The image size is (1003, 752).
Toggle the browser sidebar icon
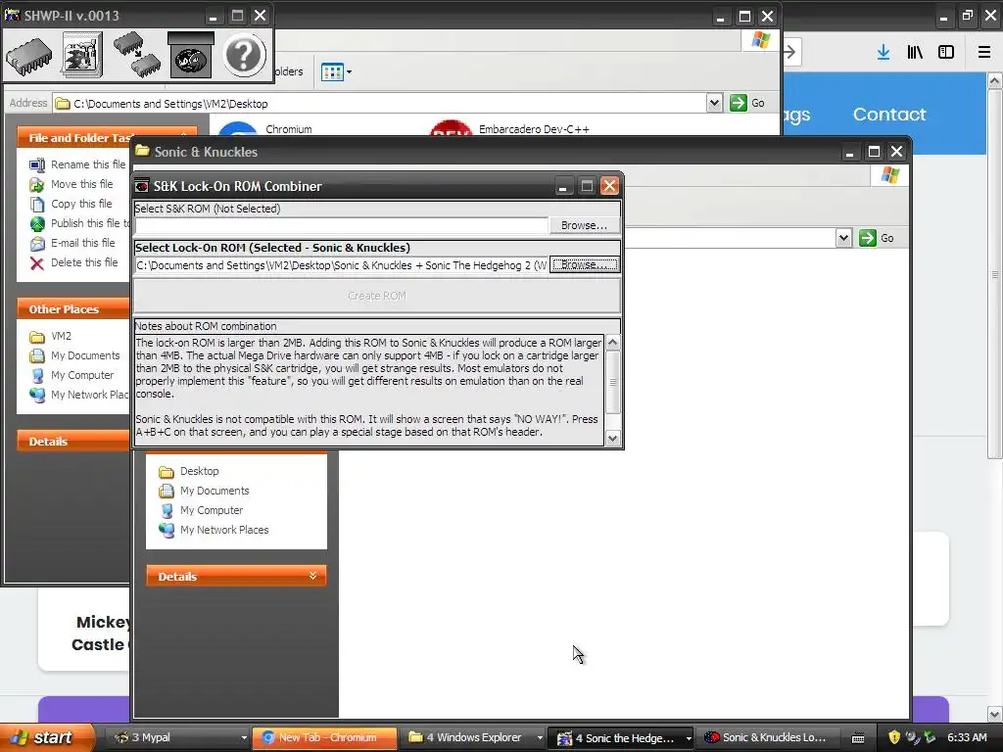(x=946, y=53)
